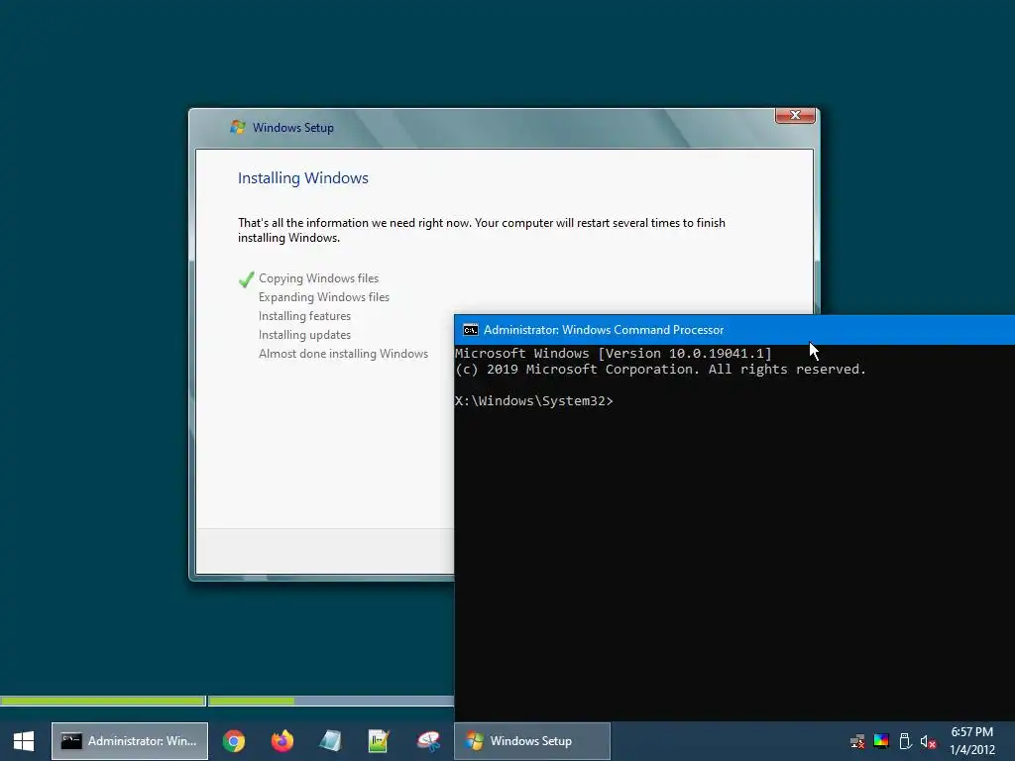Click the Windows Setup title bar flag icon

238,128
